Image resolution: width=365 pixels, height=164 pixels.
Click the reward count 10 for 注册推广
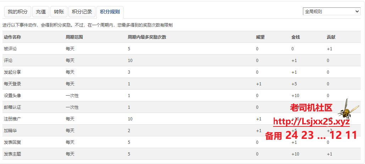tap(130, 119)
